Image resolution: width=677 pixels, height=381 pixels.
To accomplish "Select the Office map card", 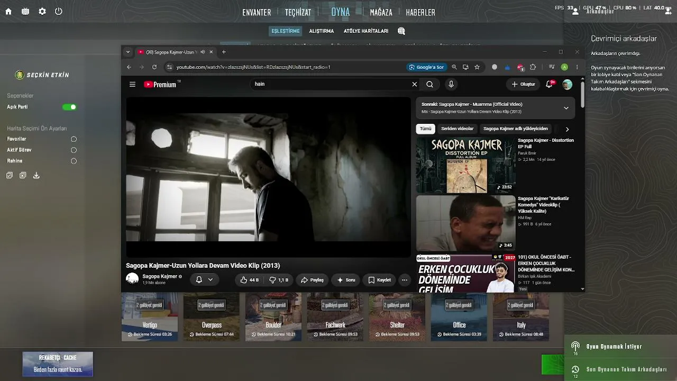I will (x=459, y=317).
